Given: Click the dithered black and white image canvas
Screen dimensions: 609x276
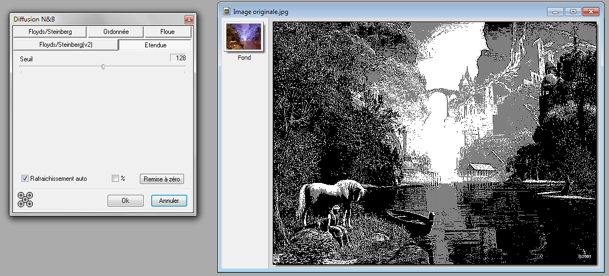Looking at the screenshot, I should click(435, 143).
